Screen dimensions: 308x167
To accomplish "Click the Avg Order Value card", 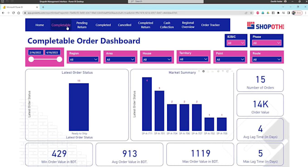I will click(130, 154).
